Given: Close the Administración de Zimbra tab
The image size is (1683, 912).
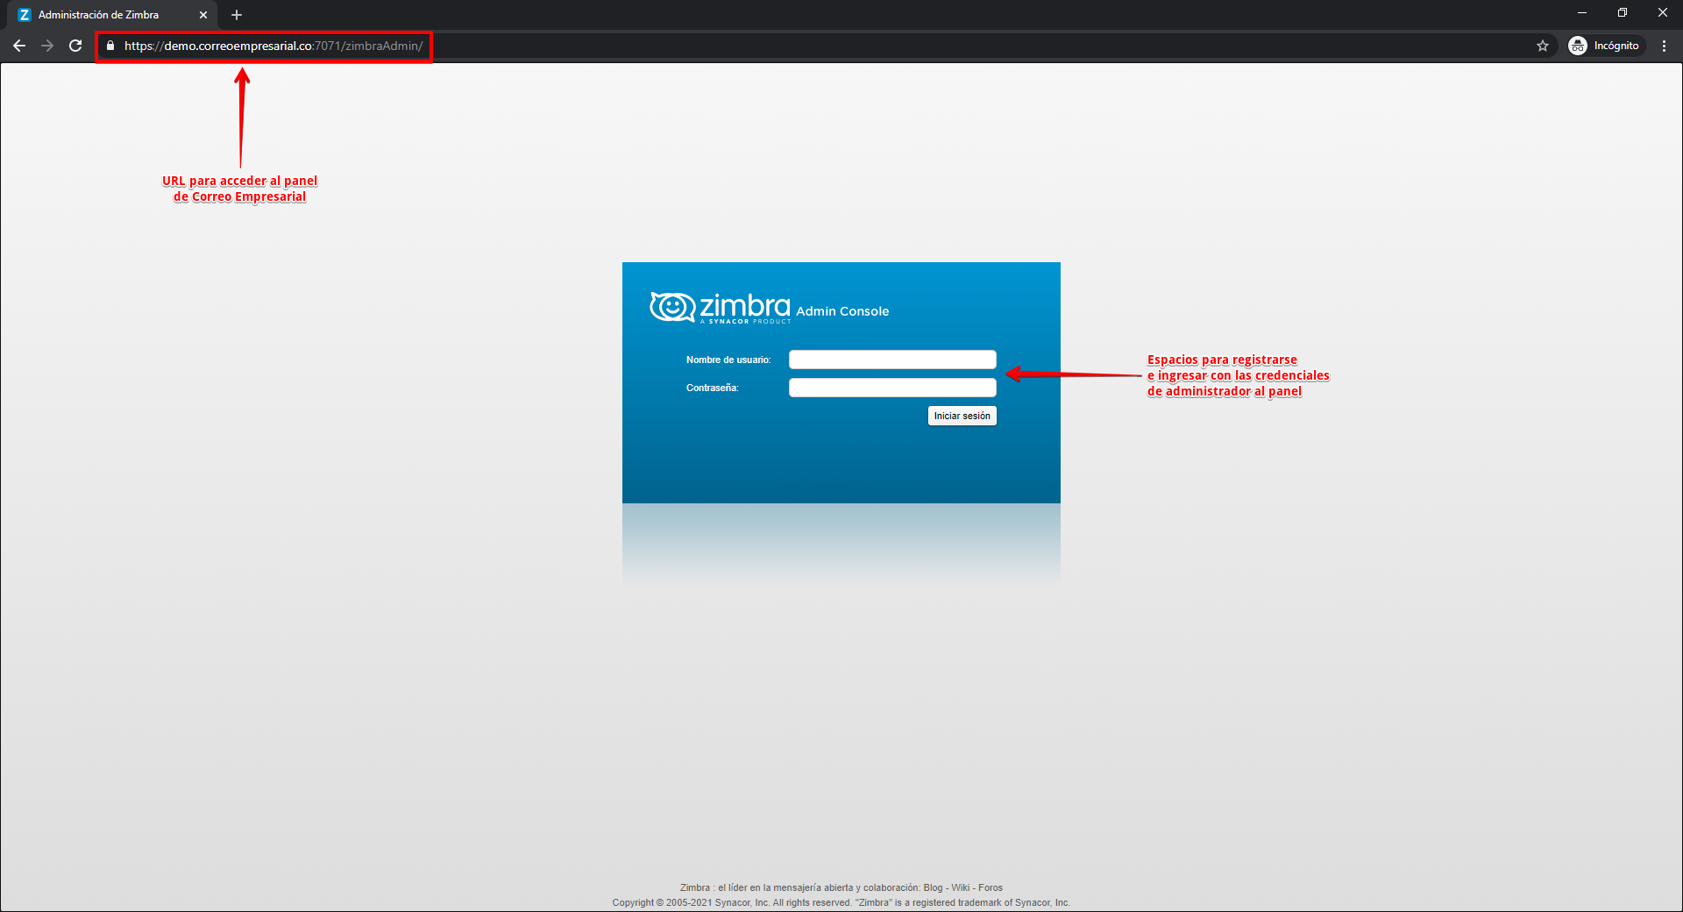Looking at the screenshot, I should pyautogui.click(x=203, y=15).
